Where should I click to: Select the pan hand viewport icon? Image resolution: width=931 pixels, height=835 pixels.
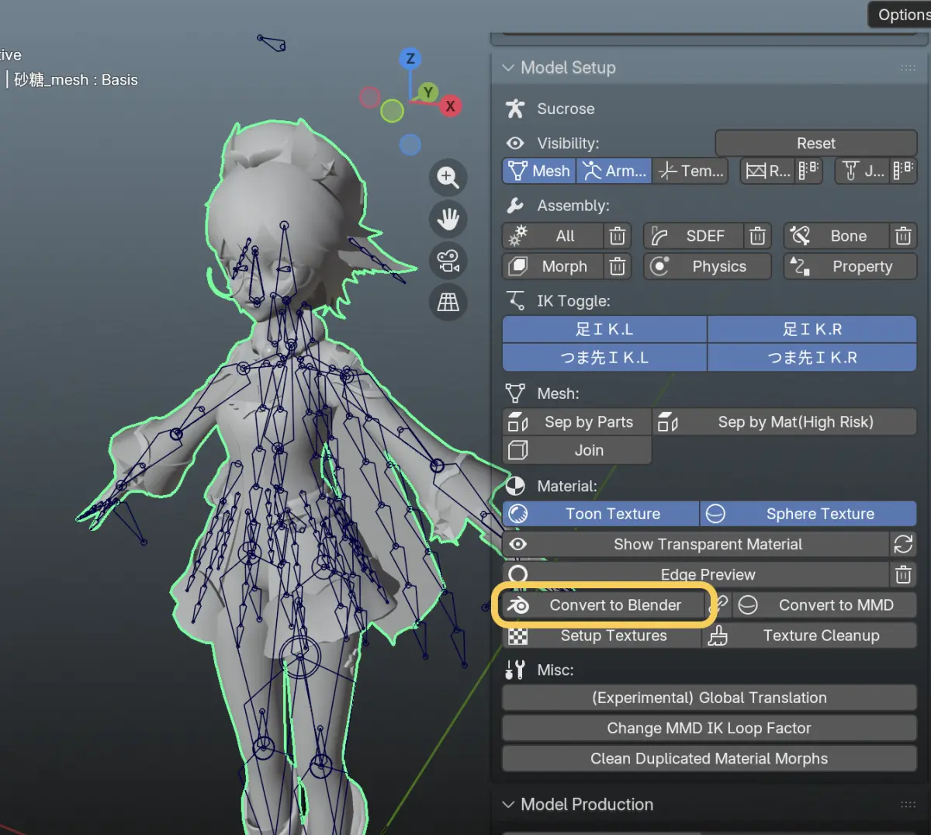(448, 219)
